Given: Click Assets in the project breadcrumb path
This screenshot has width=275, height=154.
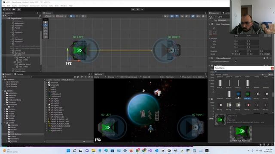Looking at the screenshot, I should coord(49,80).
